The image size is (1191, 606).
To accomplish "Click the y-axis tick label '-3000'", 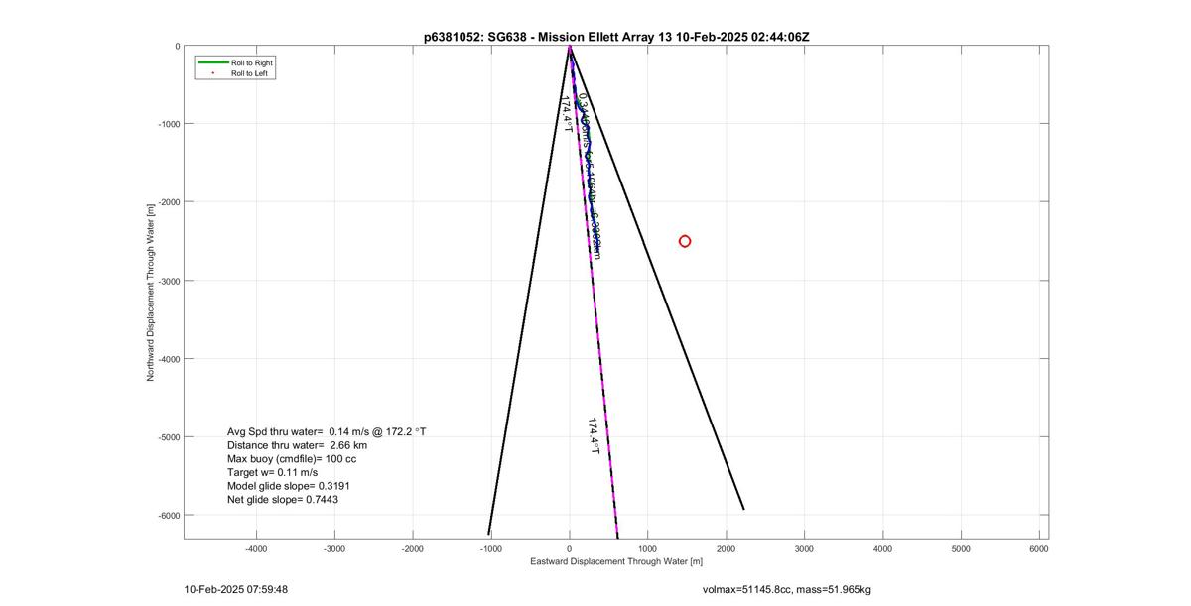I will (x=167, y=281).
